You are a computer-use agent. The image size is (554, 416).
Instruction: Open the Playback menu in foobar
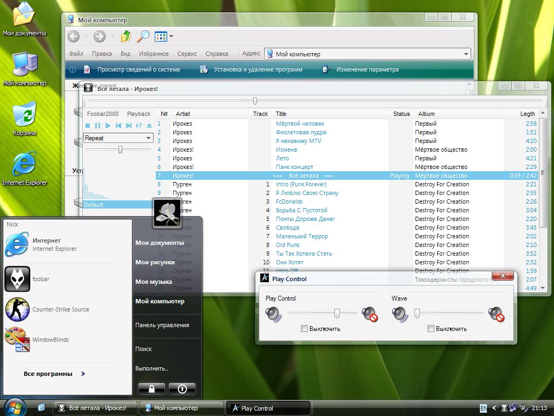pos(138,114)
